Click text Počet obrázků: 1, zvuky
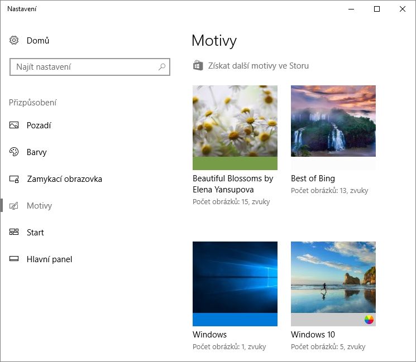Viewport: 416px width, 362px height. [229, 346]
